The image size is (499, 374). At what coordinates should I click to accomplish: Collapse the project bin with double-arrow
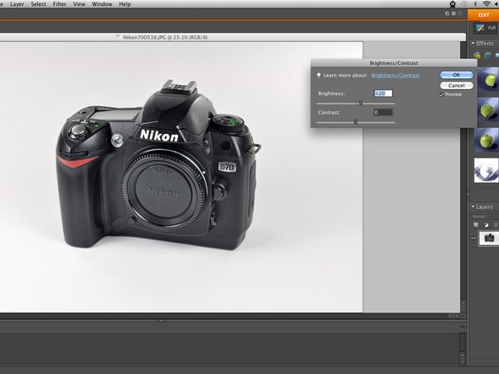(x=462, y=327)
